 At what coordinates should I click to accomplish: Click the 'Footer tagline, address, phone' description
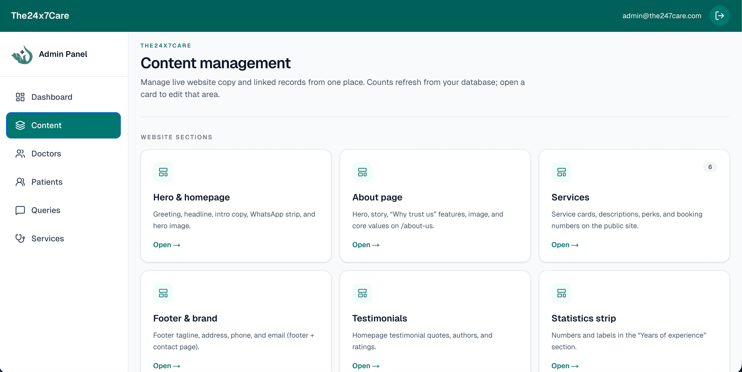[x=233, y=341]
